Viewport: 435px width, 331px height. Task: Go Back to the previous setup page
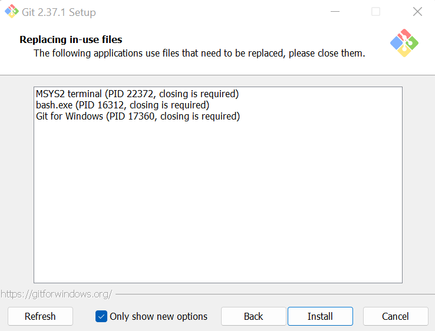pos(253,316)
